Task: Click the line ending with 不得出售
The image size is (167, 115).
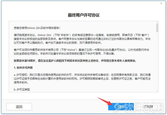Action: coord(65,54)
